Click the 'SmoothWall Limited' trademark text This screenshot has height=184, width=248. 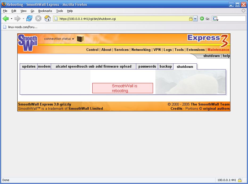click(x=86, y=108)
